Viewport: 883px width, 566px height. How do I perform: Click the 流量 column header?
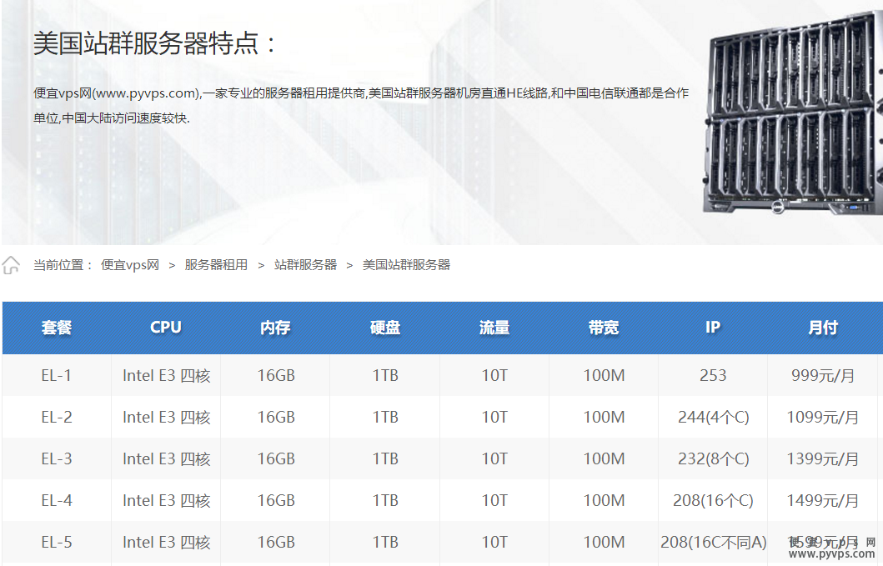click(x=494, y=328)
